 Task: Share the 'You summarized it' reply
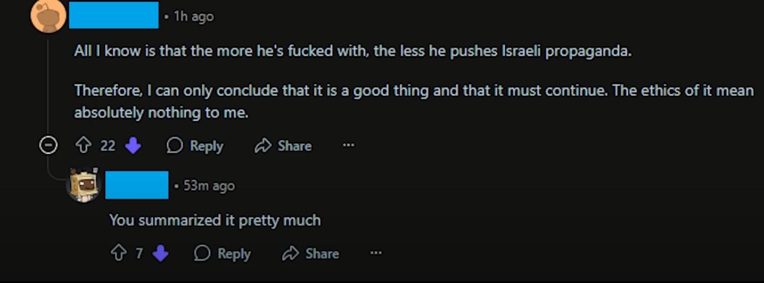311,254
